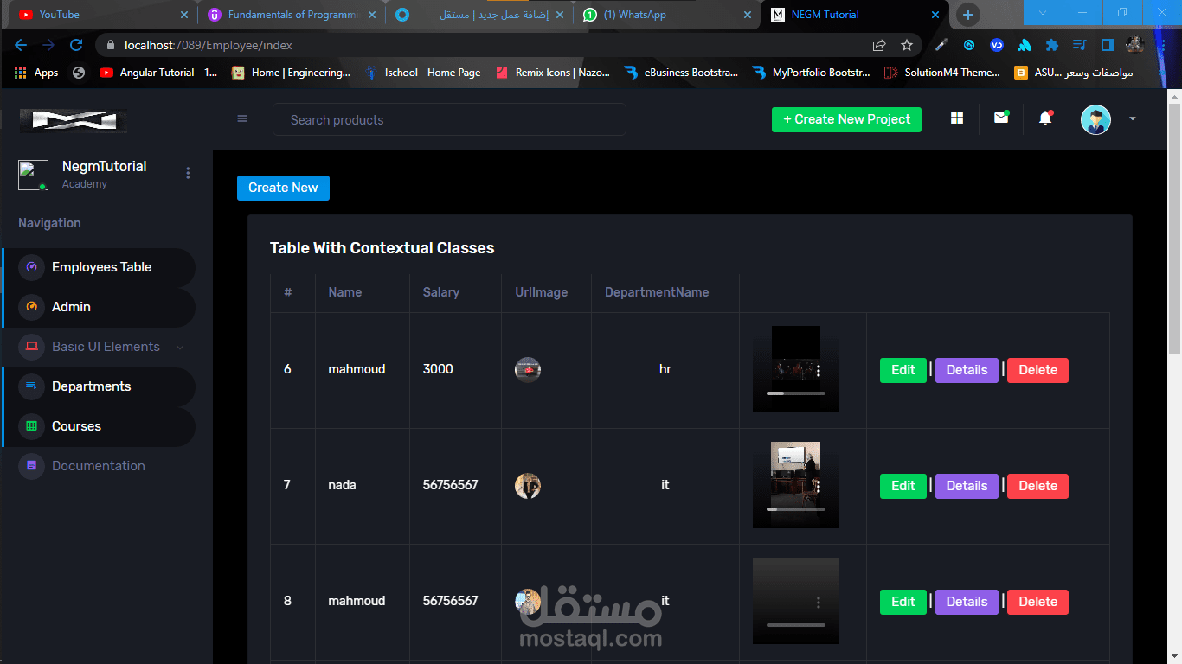Click Edit for employee 6 mahmoud
Image resolution: width=1182 pixels, height=664 pixels.
(903, 370)
